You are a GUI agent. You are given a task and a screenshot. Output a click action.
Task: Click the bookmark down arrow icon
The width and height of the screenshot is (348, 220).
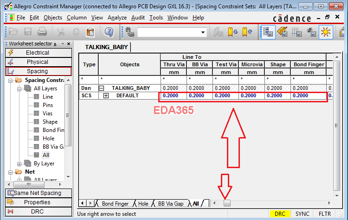click(232, 32)
